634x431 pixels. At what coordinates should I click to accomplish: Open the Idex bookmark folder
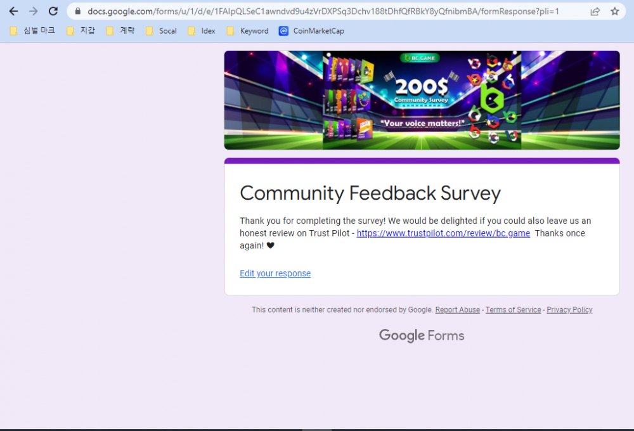[202, 30]
